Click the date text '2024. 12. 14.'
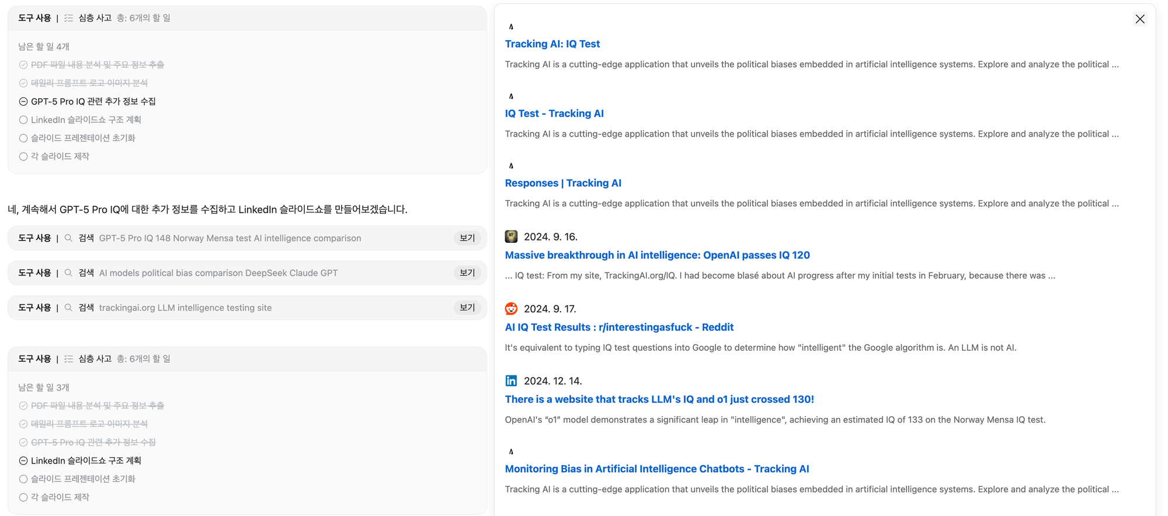 553,381
